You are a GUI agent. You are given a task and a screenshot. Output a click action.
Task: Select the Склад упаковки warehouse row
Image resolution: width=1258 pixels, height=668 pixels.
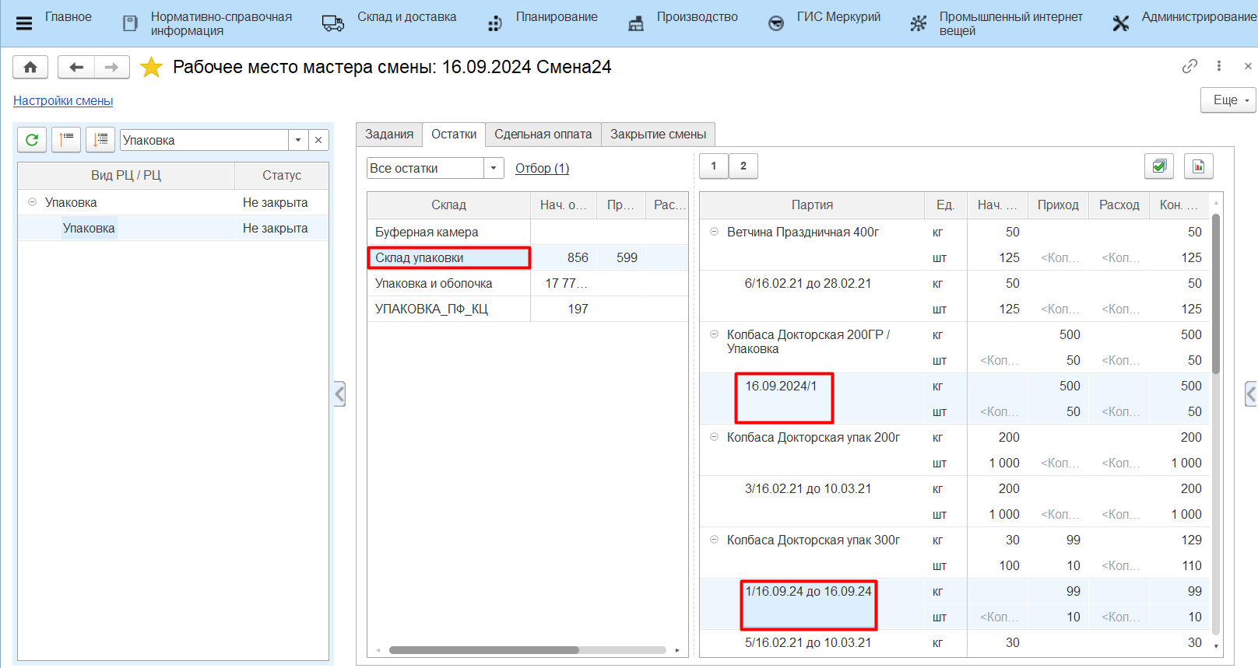click(448, 258)
